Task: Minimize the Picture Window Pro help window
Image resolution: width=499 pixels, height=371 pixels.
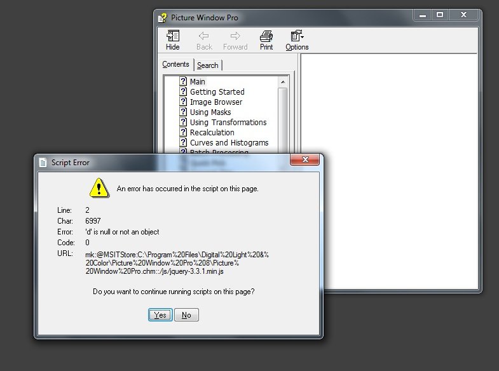Action: [423, 15]
